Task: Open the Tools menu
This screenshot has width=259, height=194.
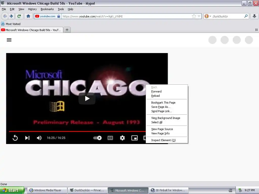Action: click(x=61, y=9)
